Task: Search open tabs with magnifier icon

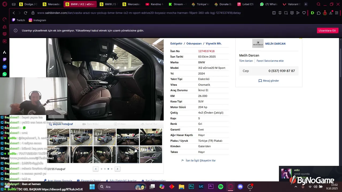Action: pos(318,4)
